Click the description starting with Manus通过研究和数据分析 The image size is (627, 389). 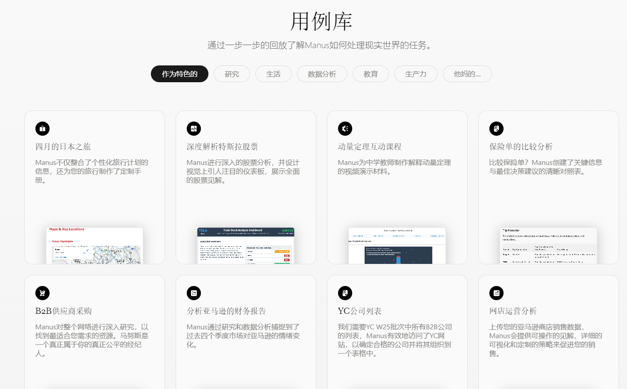click(x=243, y=336)
